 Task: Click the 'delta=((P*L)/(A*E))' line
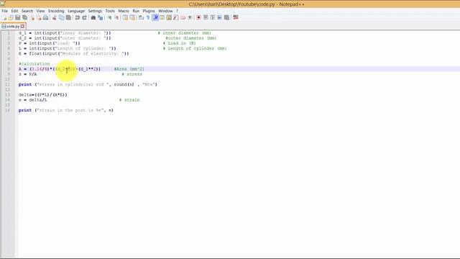tap(43, 94)
